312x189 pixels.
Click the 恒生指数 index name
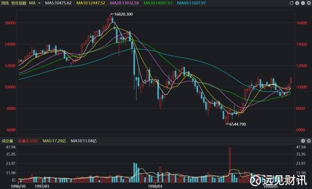(x=19, y=3)
